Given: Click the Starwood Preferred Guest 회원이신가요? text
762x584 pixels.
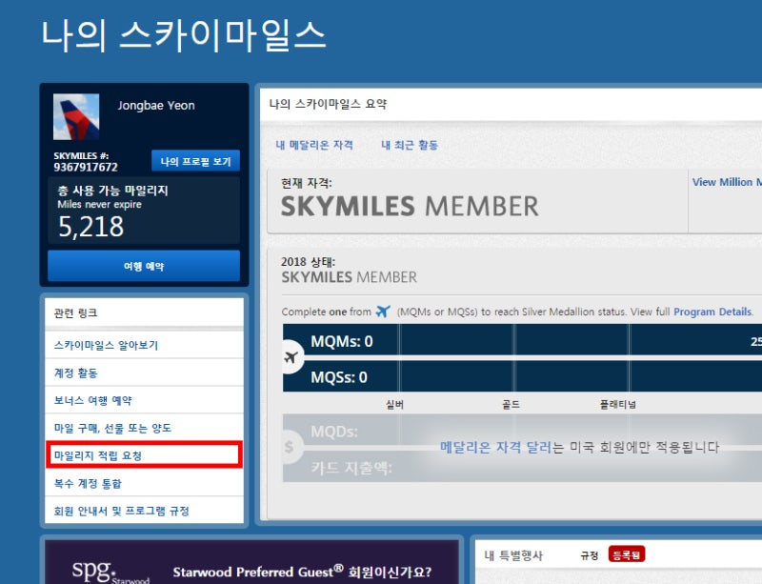Looking at the screenshot, I should coord(302,572).
